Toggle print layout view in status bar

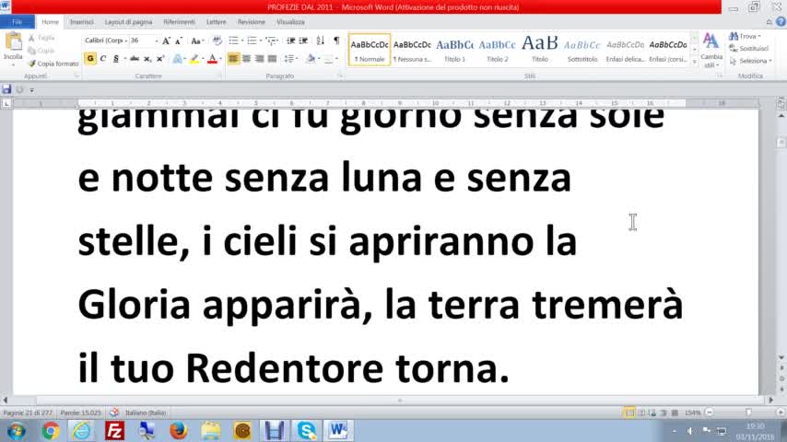point(628,413)
